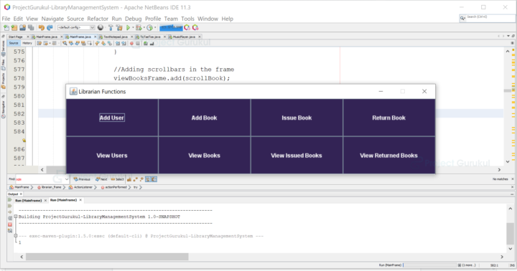The height and width of the screenshot is (271, 517).
Task: Open the Tools menu
Action: (x=187, y=19)
